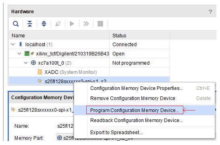Choose Remove Configuration Memory Device

click(133, 98)
